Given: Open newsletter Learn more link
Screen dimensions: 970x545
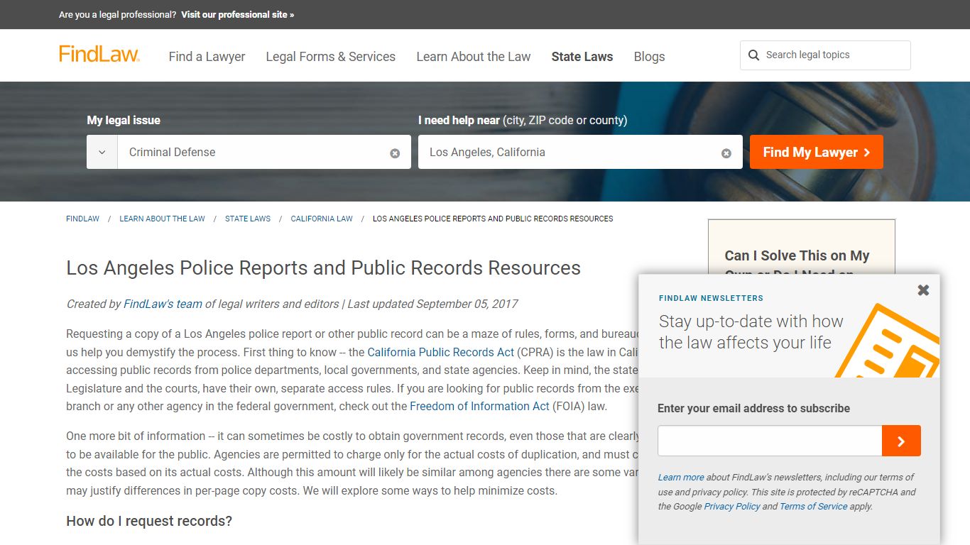Looking at the screenshot, I should [681, 478].
